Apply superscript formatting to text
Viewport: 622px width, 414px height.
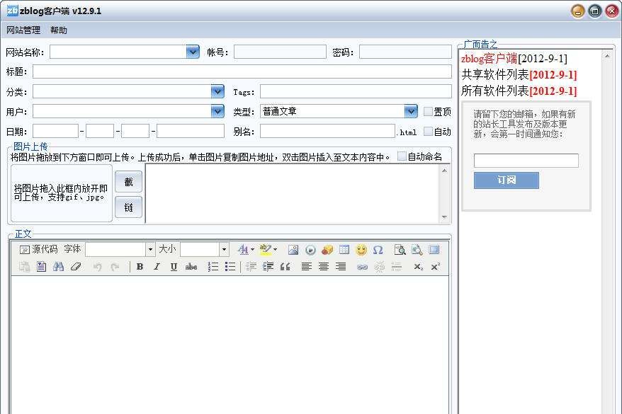pyautogui.click(x=435, y=267)
